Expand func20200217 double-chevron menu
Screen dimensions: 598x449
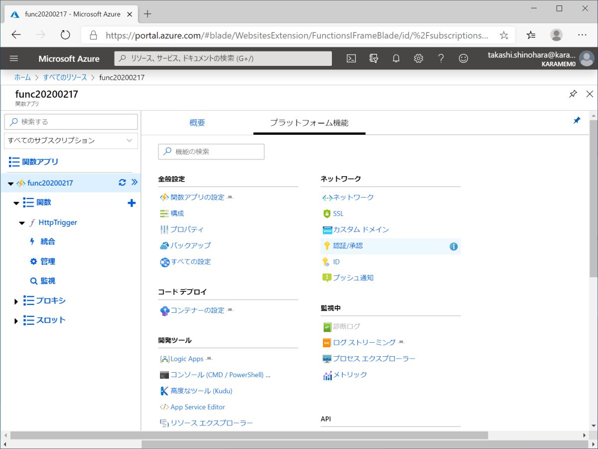[x=134, y=183]
